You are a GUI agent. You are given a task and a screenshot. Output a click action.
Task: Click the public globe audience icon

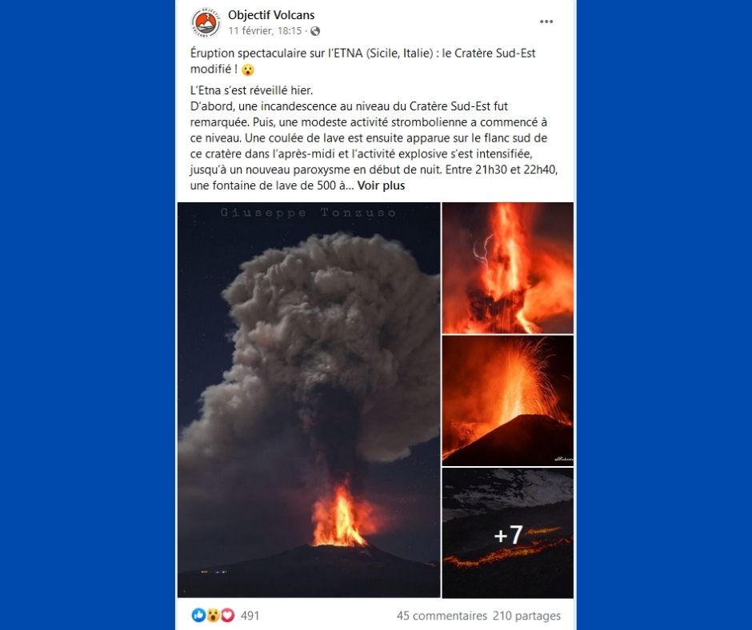click(x=315, y=31)
